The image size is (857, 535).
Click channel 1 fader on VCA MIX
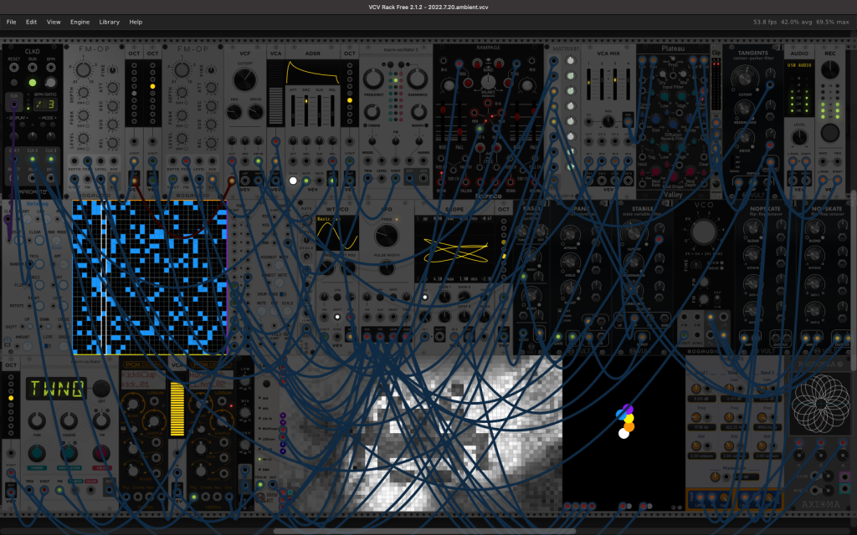(589, 83)
